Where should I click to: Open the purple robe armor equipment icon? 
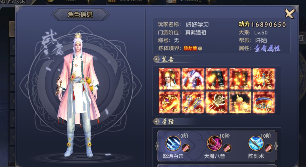pos(193,79)
